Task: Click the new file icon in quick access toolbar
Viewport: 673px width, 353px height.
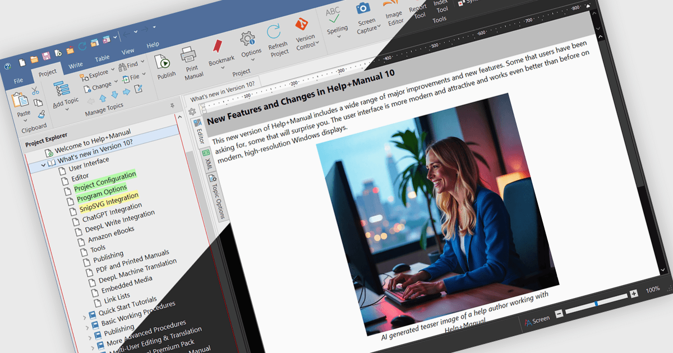Action: pos(22,62)
